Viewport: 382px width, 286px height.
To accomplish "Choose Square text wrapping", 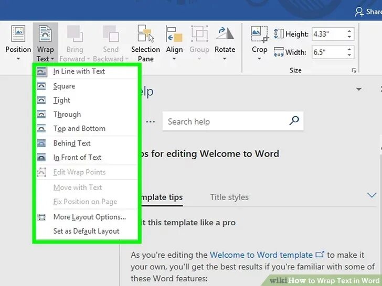I will [87, 86].
